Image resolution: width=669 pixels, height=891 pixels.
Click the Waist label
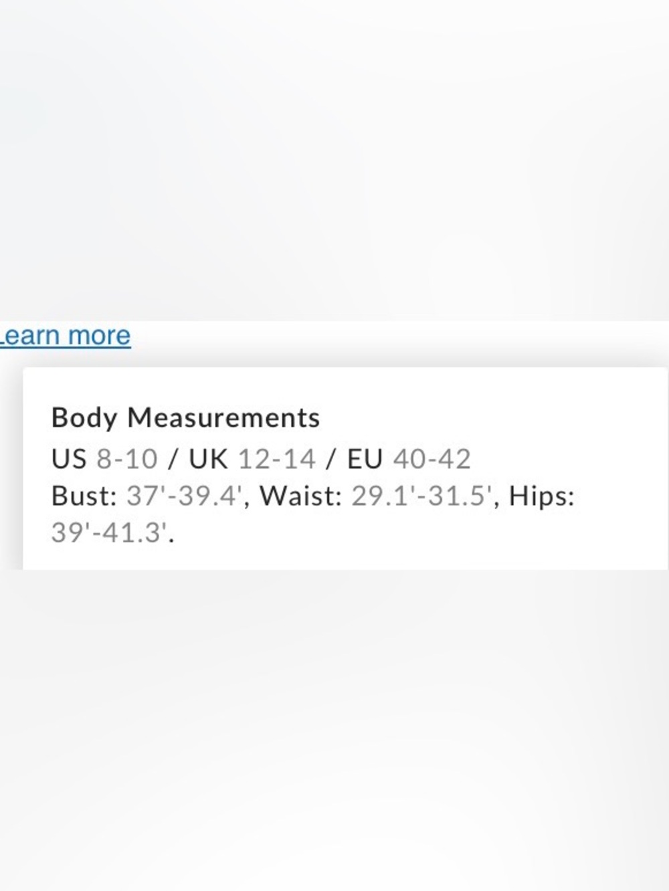301,496
